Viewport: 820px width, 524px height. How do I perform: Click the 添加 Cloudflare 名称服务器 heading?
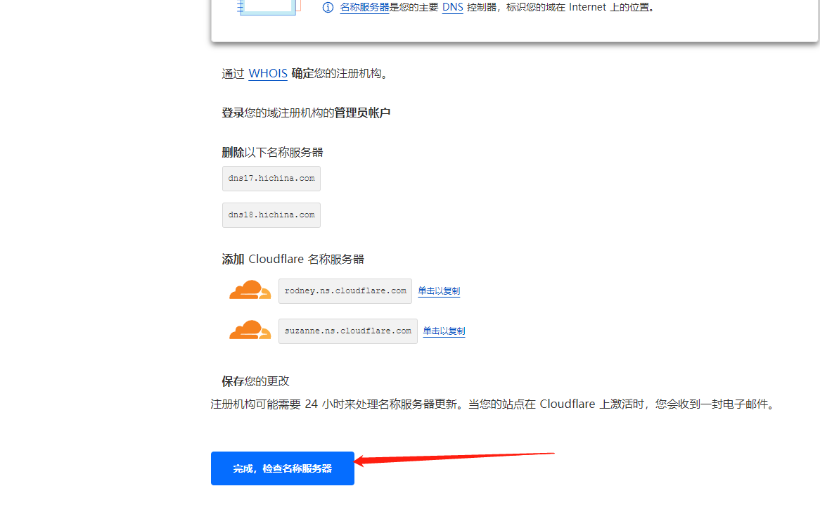tap(293, 259)
